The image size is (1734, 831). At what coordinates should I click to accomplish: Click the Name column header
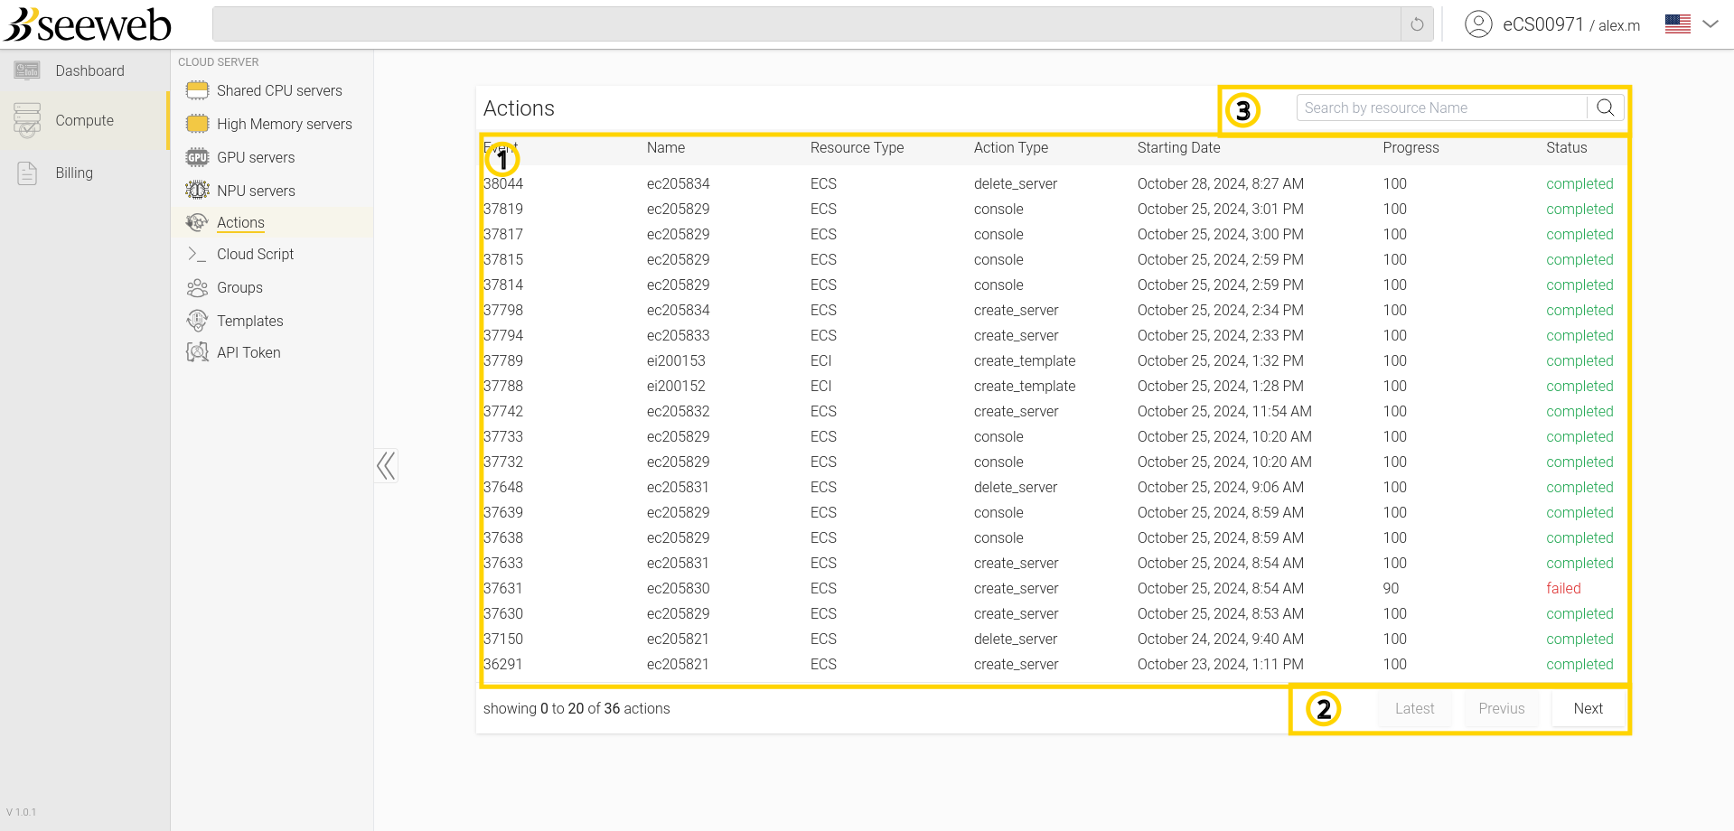[x=666, y=147]
